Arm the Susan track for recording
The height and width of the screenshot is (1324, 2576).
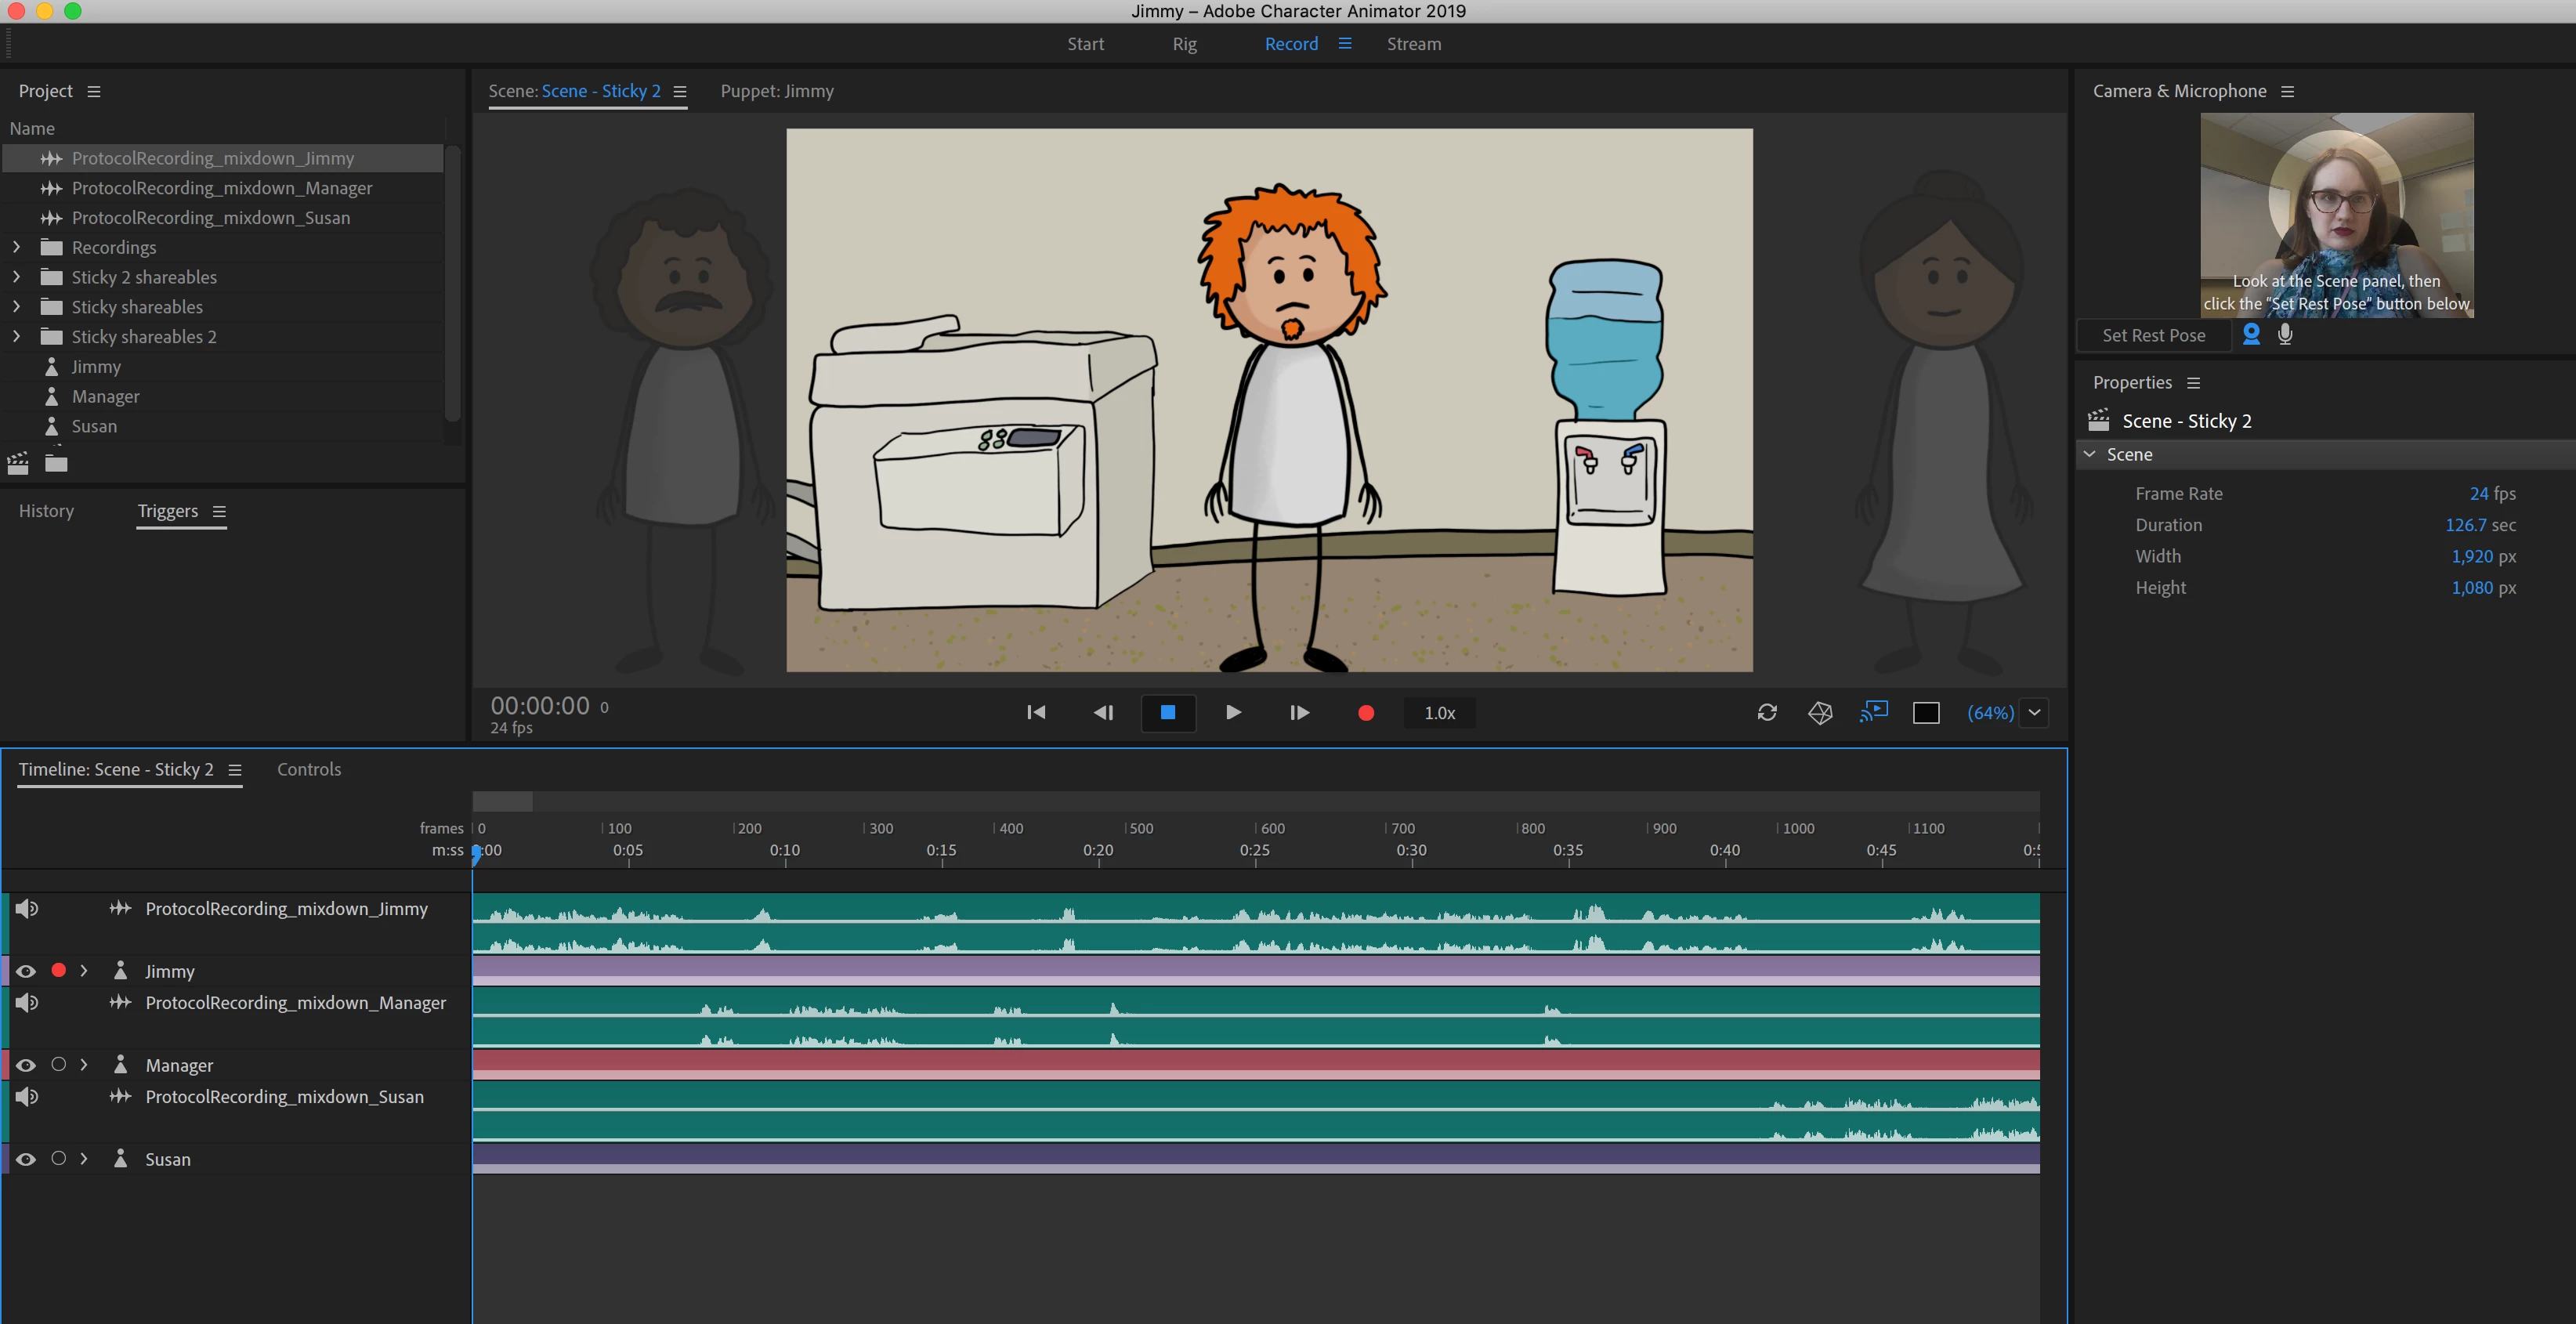pos(59,1158)
